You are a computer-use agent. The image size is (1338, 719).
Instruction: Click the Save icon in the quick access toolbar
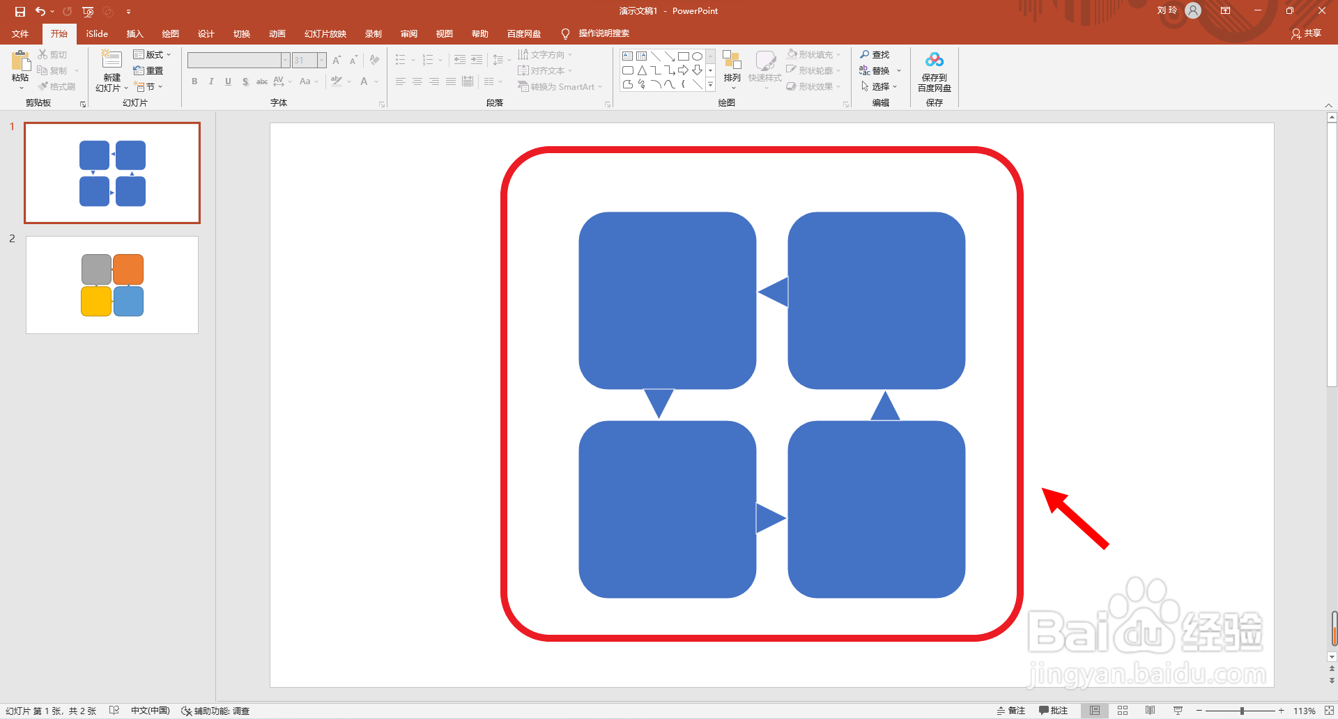(20, 11)
